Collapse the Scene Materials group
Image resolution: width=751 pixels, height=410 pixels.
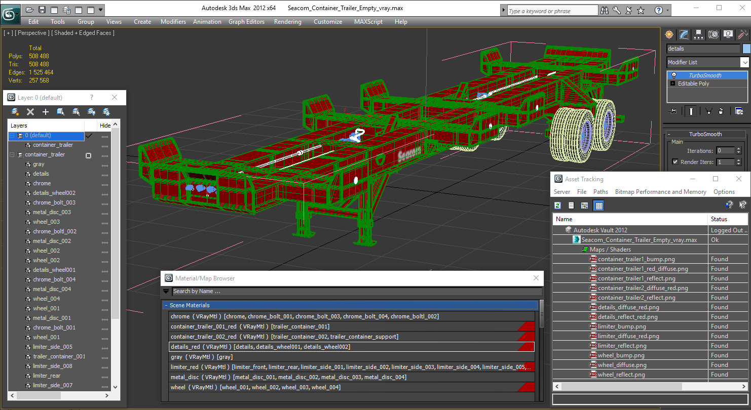tap(166, 305)
